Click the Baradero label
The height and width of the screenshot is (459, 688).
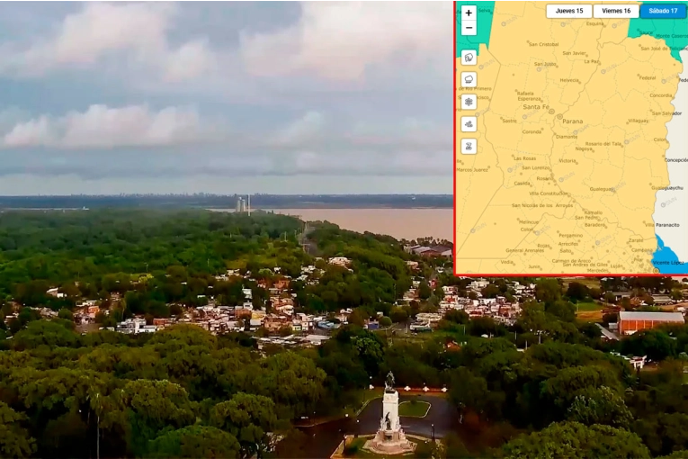tap(594, 225)
